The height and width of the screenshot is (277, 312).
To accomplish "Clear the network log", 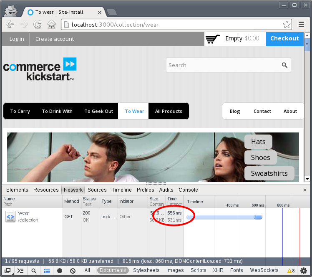I will coord(73,271).
